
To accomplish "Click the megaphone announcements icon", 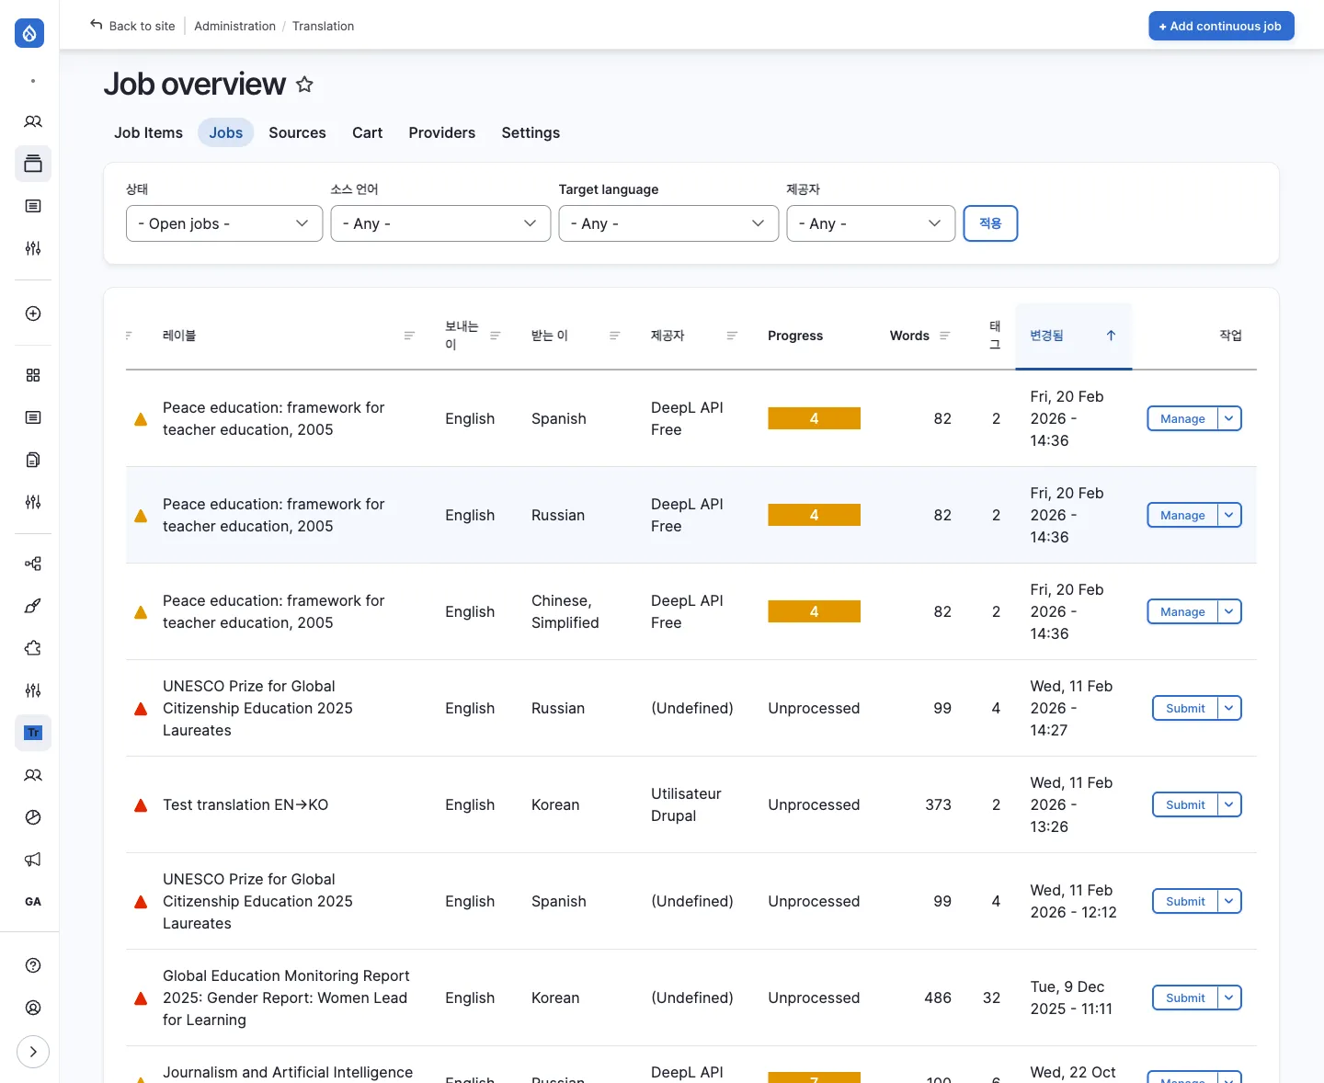I will (33, 860).
